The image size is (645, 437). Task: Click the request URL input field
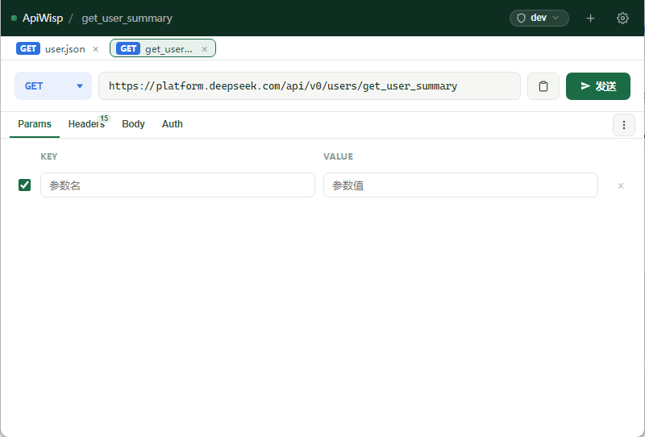click(310, 86)
